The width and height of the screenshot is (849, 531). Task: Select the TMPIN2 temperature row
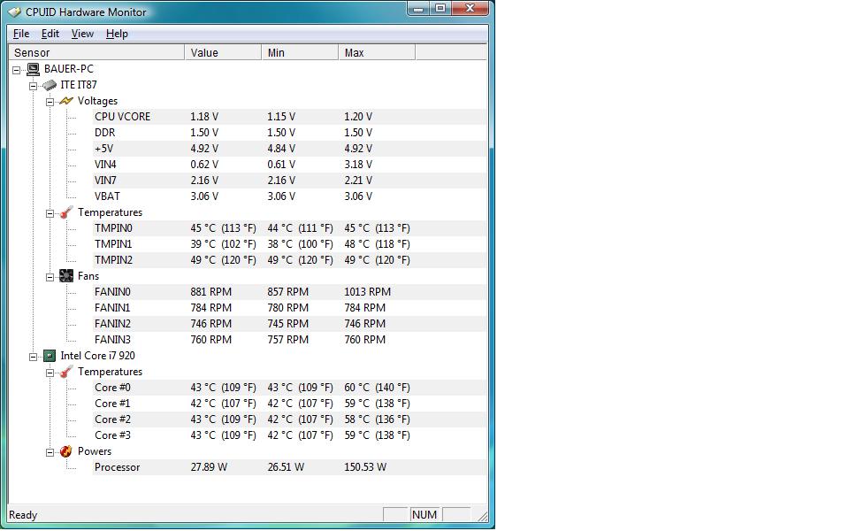pos(290,260)
